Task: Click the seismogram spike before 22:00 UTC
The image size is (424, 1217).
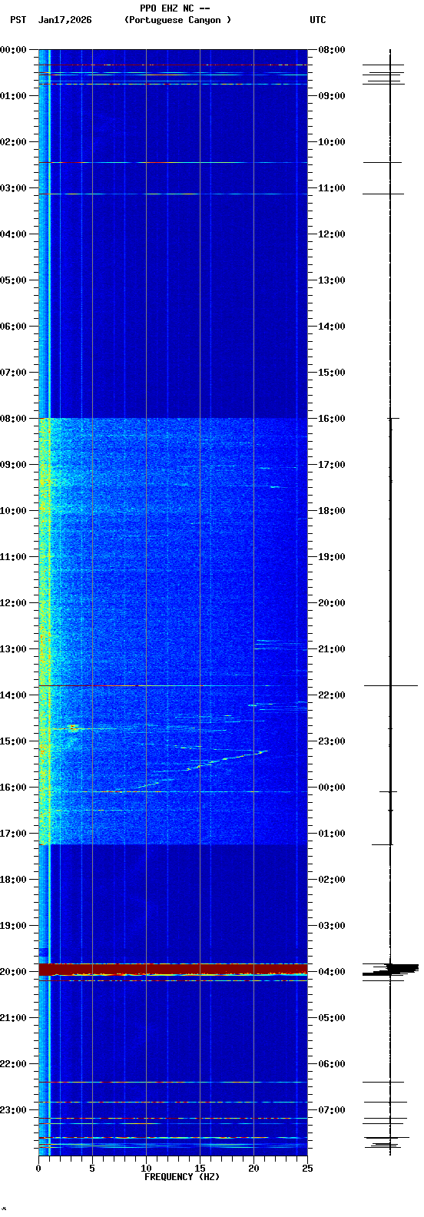Action: [x=391, y=685]
